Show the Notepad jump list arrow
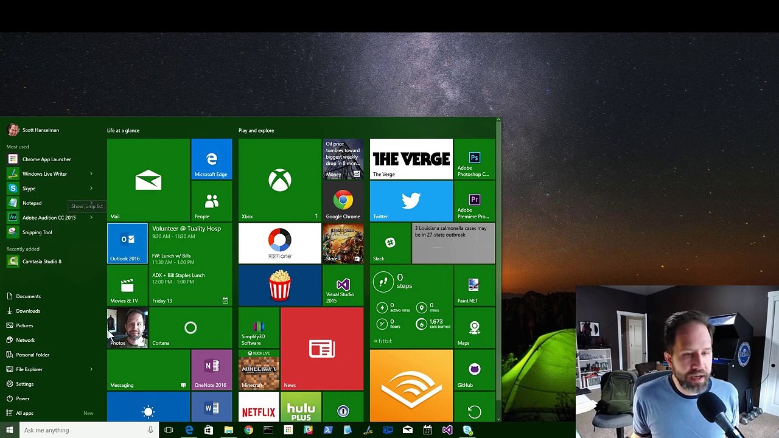This screenshot has width=779, height=438. (91, 203)
